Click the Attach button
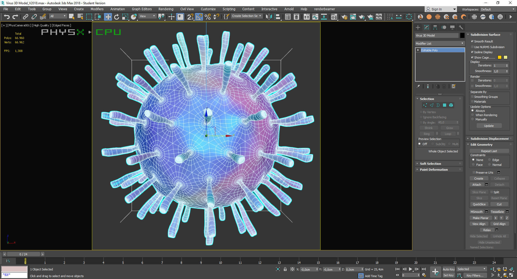The height and width of the screenshot is (279, 517). 477,185
